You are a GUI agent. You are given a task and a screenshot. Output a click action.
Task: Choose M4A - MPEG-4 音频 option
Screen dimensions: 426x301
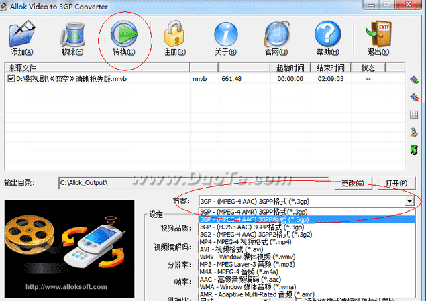307,272
